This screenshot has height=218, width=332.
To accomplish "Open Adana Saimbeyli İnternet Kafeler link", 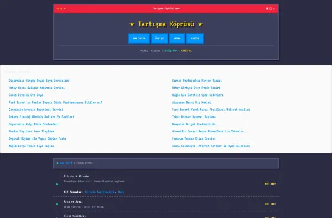I will click(211, 146).
